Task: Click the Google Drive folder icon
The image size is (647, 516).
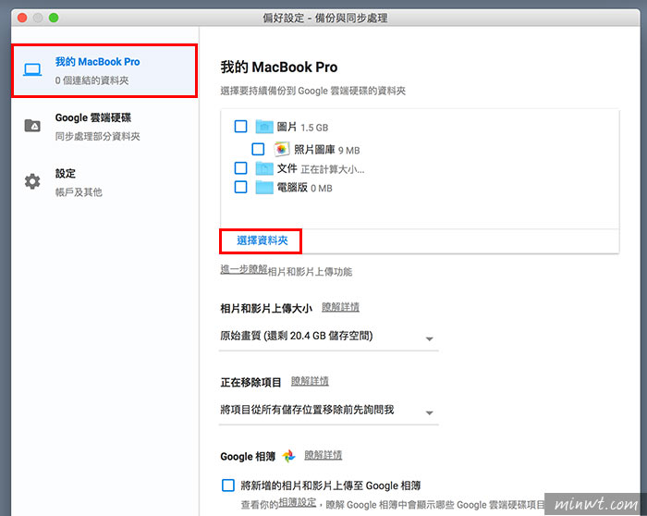Action: (x=32, y=125)
